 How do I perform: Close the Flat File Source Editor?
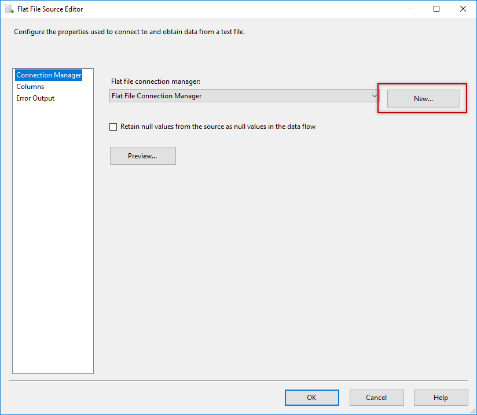pyautogui.click(x=461, y=9)
